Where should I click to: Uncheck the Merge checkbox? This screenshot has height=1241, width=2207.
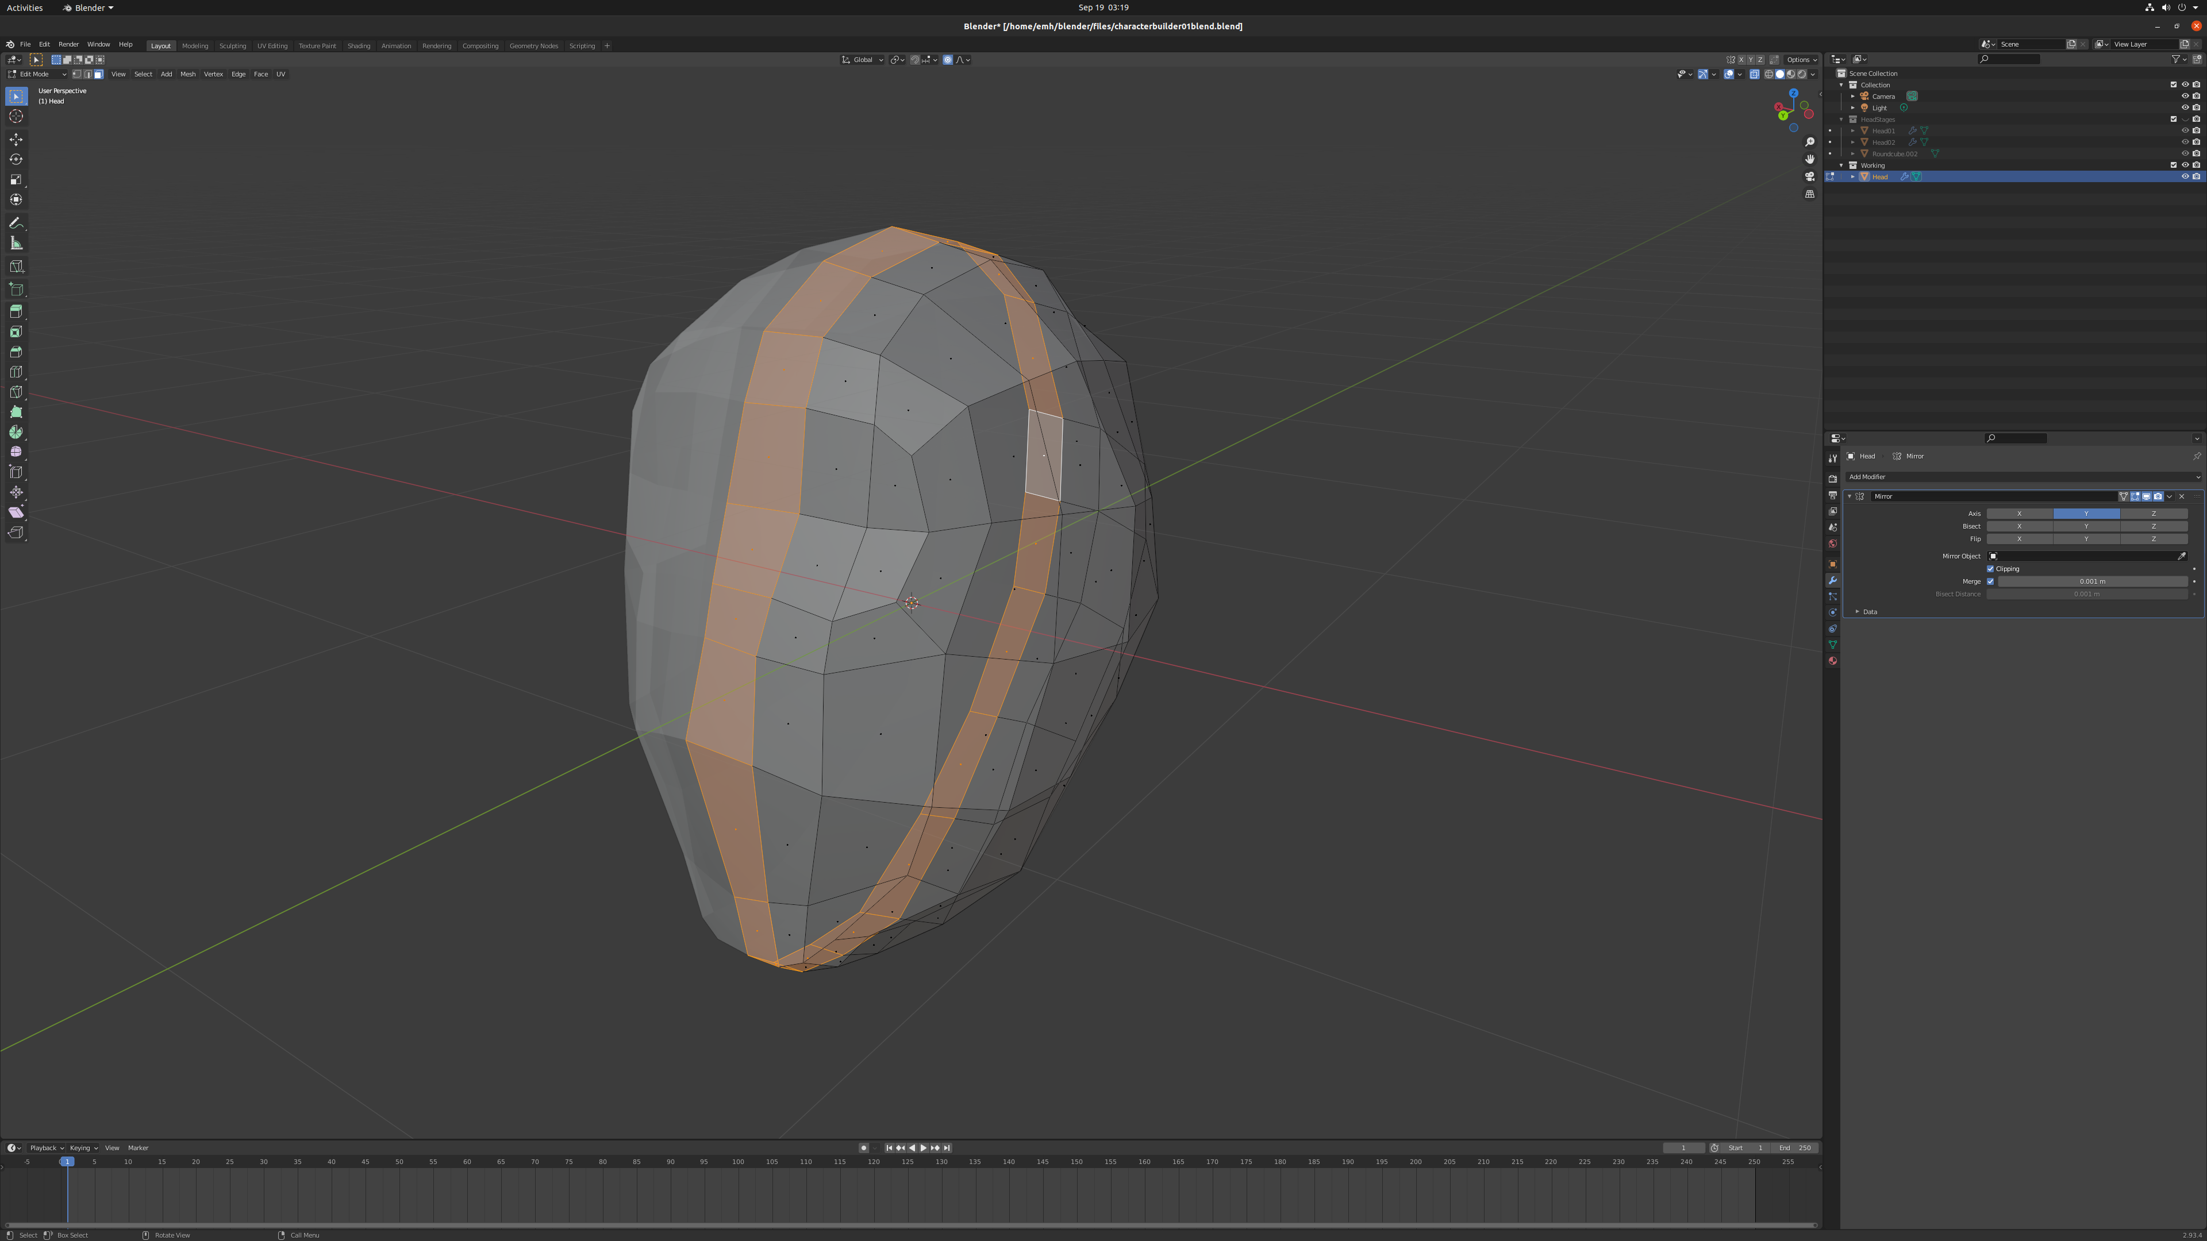(1990, 581)
